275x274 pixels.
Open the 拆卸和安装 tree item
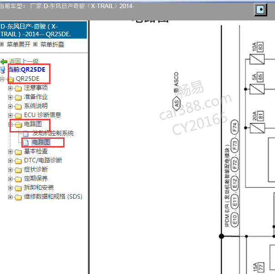(39, 188)
